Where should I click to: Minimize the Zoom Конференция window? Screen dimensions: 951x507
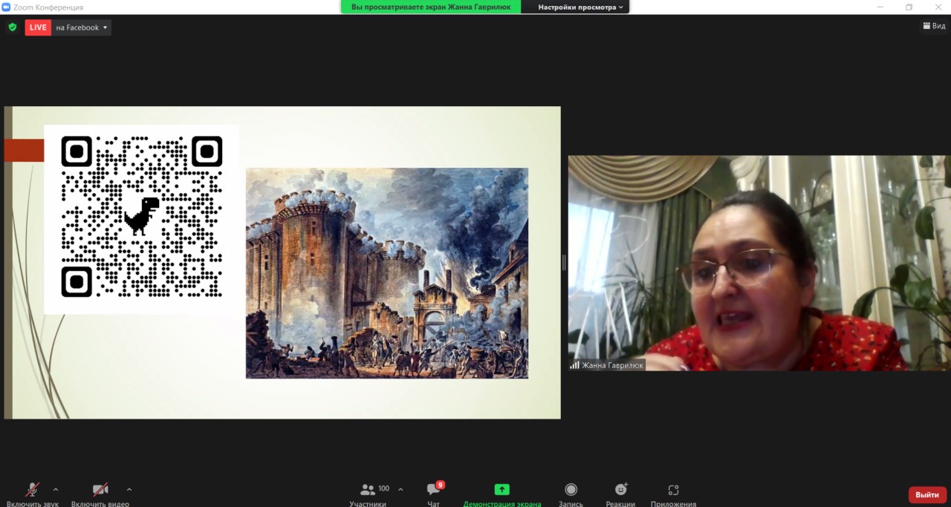(x=880, y=7)
